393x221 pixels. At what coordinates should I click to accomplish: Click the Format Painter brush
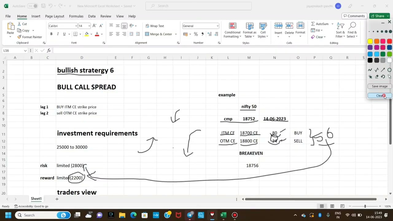click(x=29, y=37)
